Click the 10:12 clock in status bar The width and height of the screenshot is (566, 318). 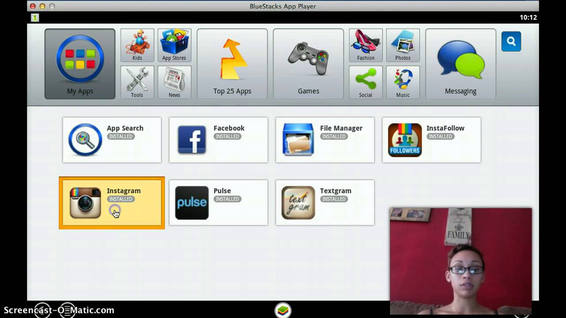[528, 18]
